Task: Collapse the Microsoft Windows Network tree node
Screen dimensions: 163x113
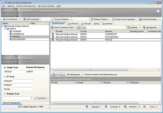Action: (x=3, y=26)
